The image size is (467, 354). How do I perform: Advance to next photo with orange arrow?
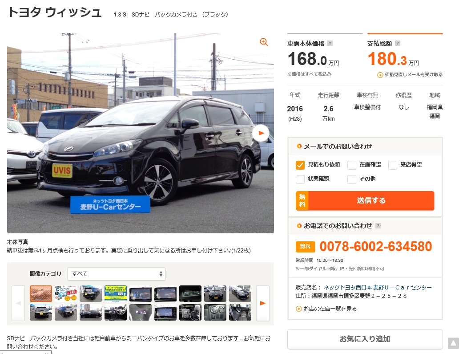261,133
